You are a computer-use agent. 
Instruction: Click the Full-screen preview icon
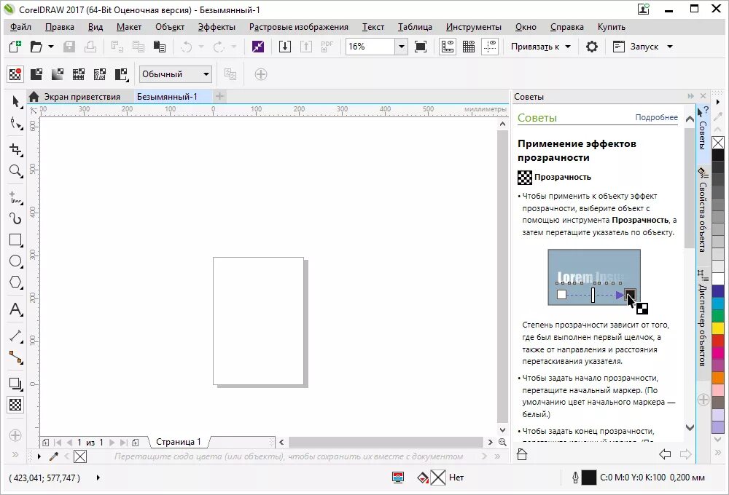(x=421, y=47)
